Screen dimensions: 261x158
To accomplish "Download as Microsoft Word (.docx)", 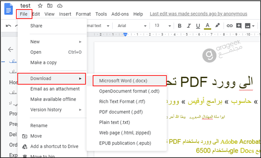I will (x=130, y=81).
